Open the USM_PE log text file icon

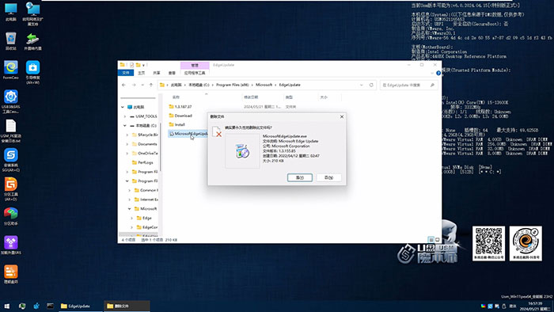[11, 131]
